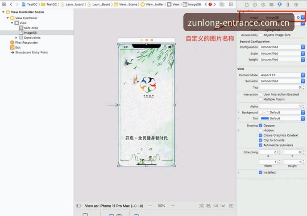The width and height of the screenshot is (307, 216).
Task: Uncheck Autoresize Subviews
Action: tap(261, 145)
